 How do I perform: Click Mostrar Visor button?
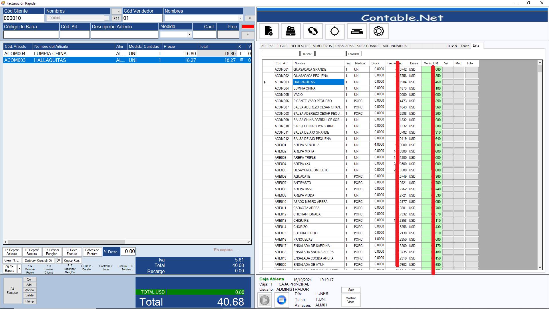pyautogui.click(x=351, y=300)
